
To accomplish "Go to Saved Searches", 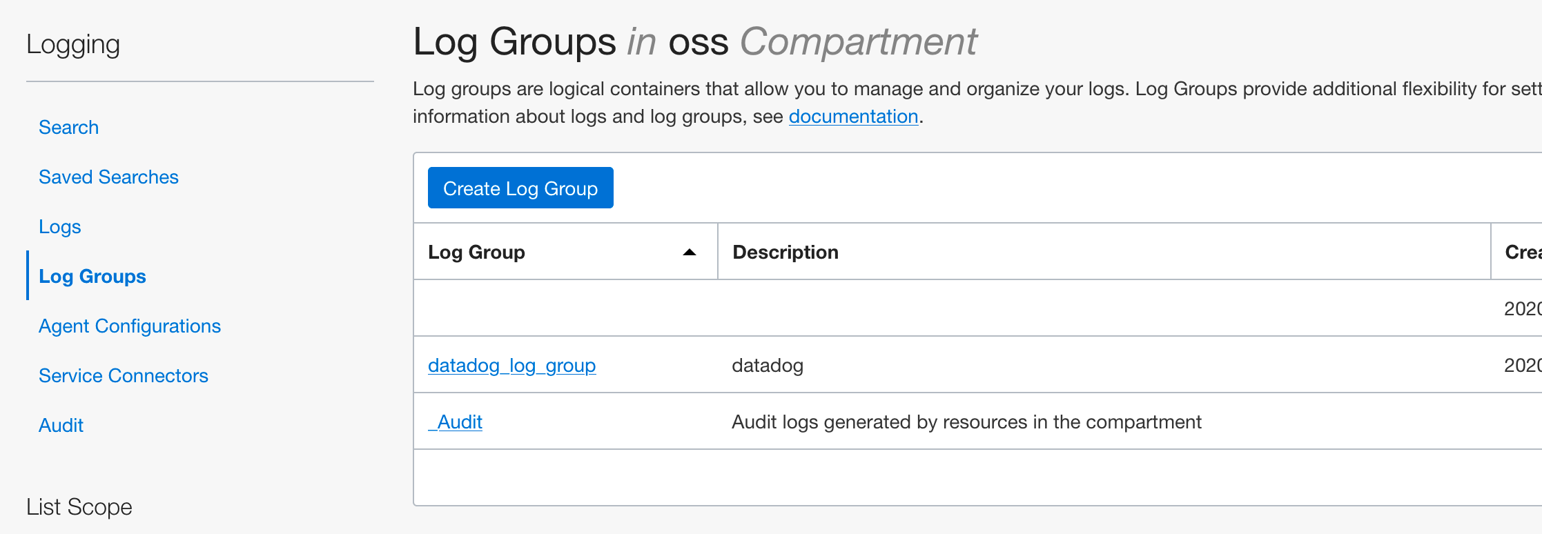I will [108, 177].
